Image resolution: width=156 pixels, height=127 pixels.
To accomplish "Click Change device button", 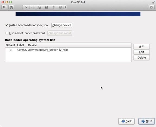I will click(x=62, y=25).
